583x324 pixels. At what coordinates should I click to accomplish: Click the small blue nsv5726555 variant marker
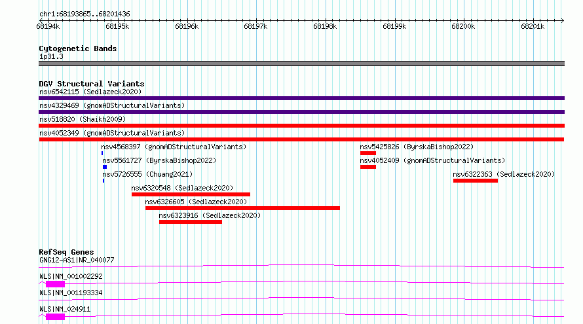click(103, 181)
